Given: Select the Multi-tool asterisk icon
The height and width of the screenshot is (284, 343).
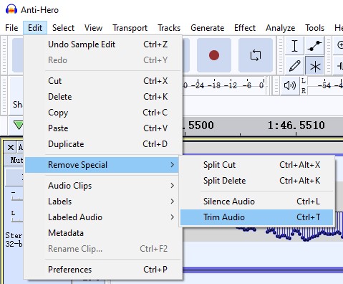Looking at the screenshot, I should [314, 66].
